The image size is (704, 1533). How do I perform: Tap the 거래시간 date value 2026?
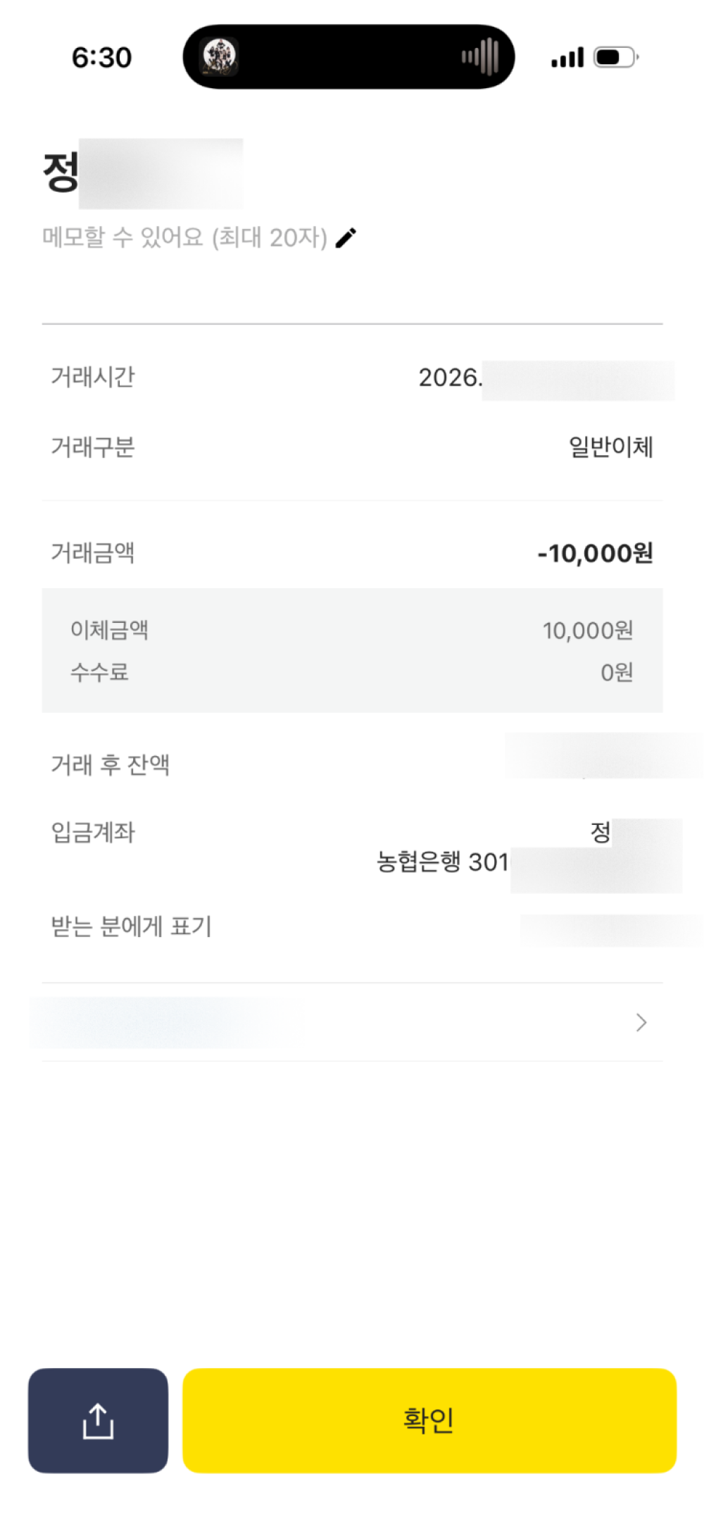[x=451, y=378]
